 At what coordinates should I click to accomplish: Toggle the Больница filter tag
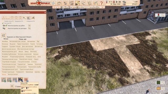(x=5, y=44)
